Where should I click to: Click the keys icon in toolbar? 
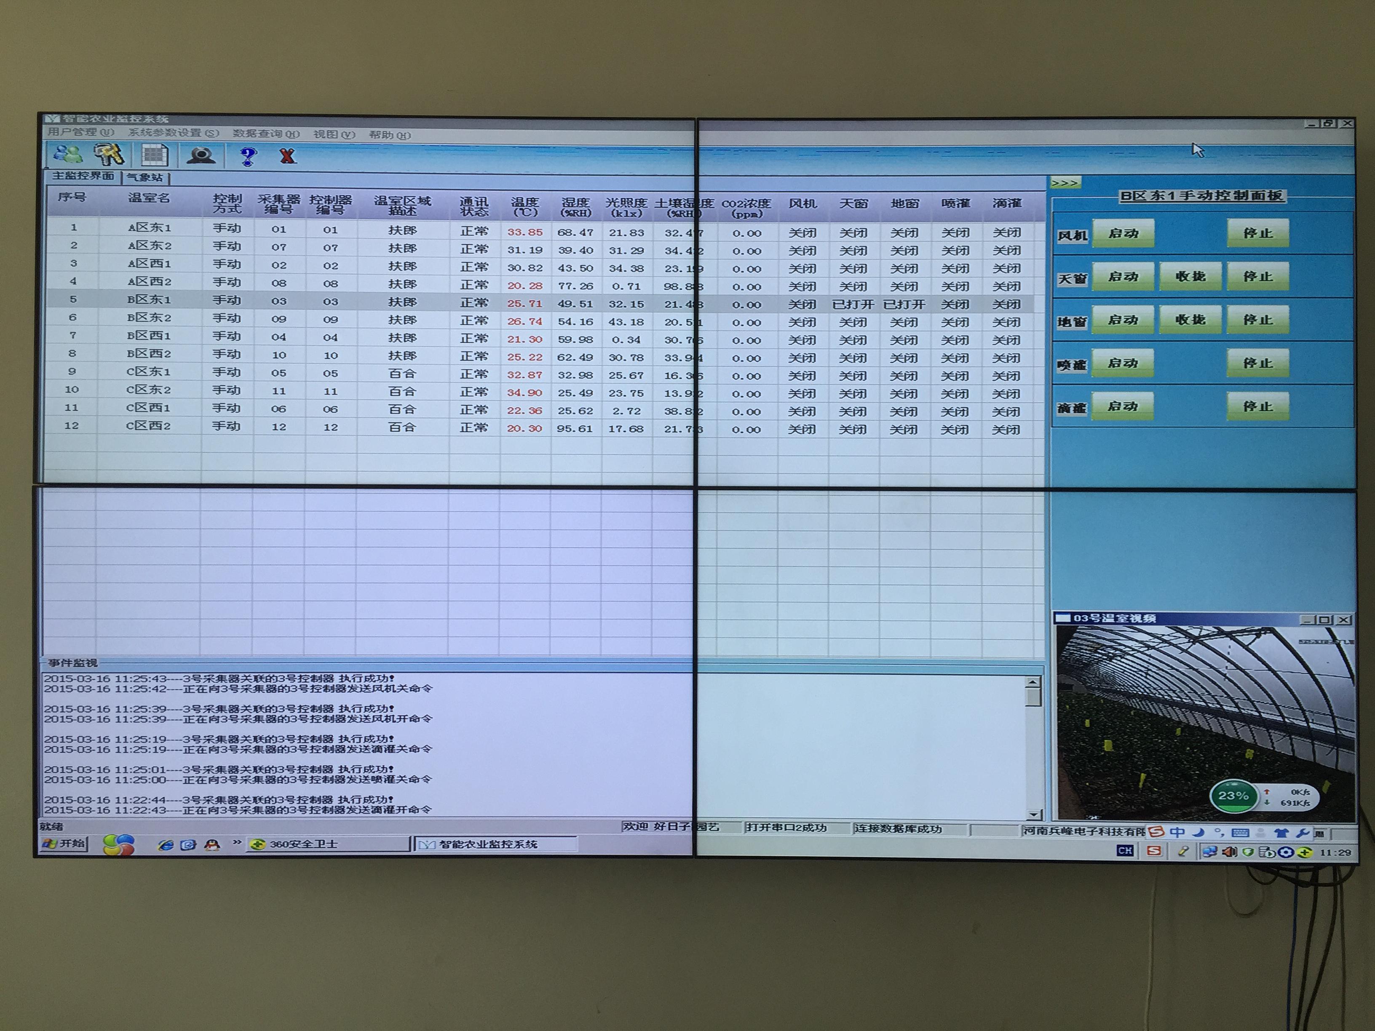pyautogui.click(x=110, y=154)
